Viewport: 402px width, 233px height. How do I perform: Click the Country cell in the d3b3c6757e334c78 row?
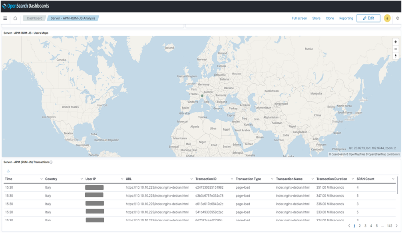(x=48, y=196)
